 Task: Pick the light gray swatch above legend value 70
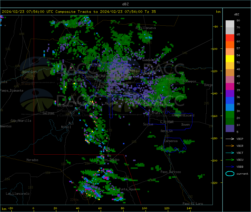pos(230,24)
